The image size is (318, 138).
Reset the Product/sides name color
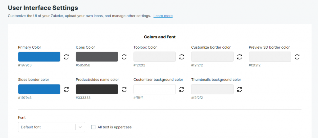tap(124, 89)
